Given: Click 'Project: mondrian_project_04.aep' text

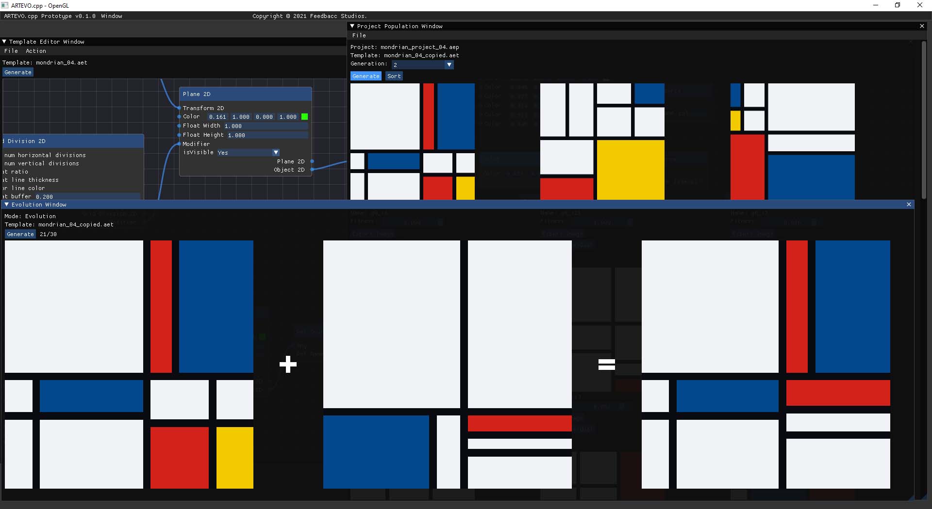Looking at the screenshot, I should tap(405, 47).
